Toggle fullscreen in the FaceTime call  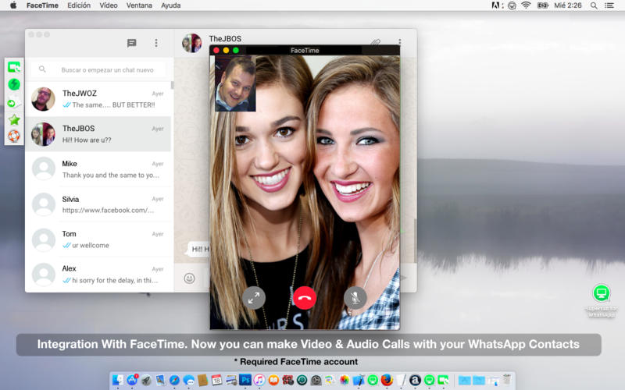click(253, 298)
